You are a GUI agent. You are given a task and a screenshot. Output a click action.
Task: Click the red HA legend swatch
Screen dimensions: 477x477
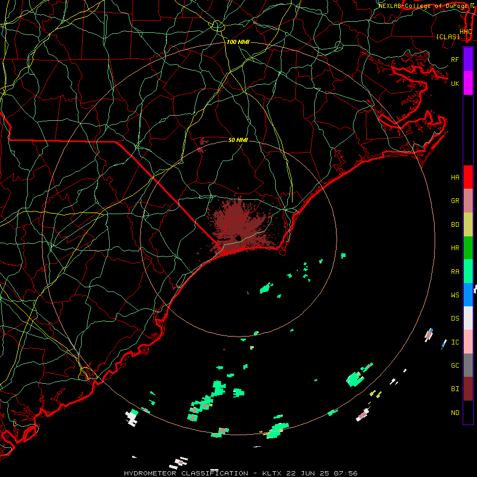(x=468, y=177)
